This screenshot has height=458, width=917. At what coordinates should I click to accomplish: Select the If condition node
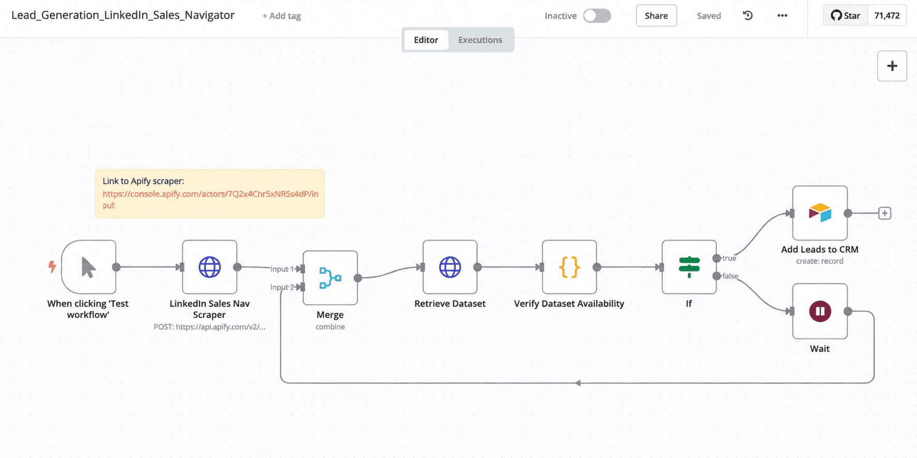689,267
